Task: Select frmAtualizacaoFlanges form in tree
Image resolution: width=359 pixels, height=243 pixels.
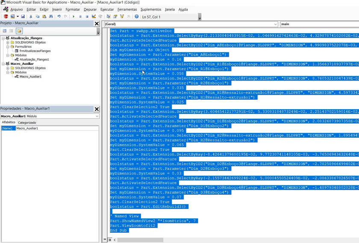Action: [35, 51]
